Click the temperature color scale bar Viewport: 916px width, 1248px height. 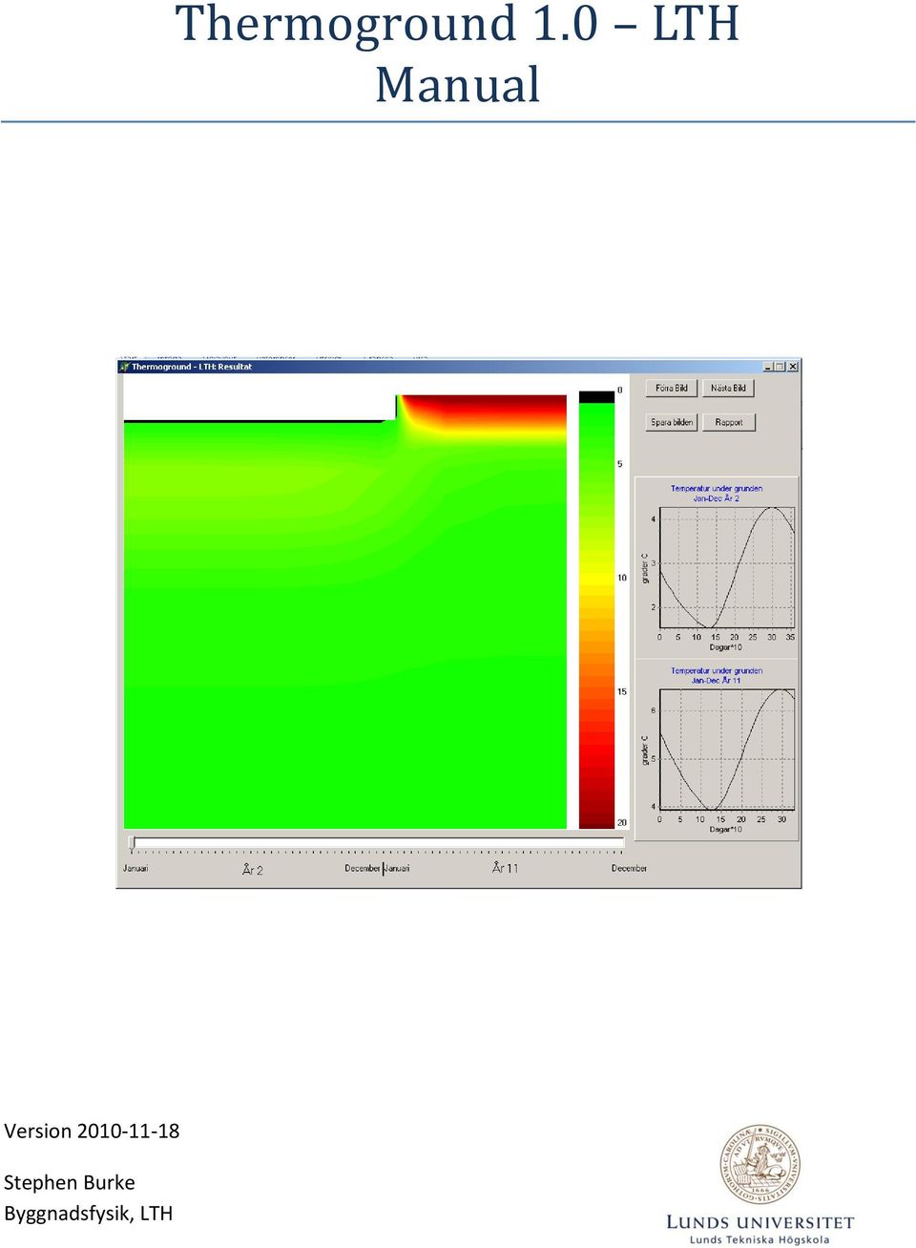596,609
